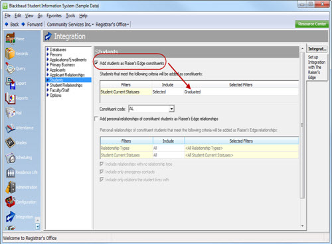Check Add students as Raiser's Edge constituents
Screen dimensions: 332x244
[x=96, y=63]
